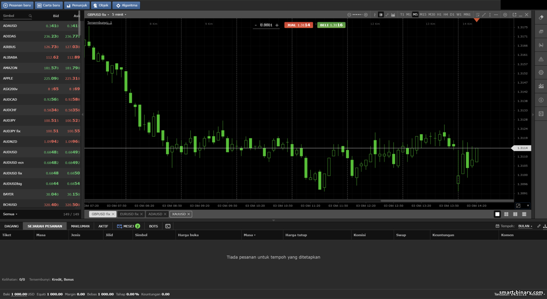547x299 pixels.
Task: Open the text levels tool icon
Action: [478, 15]
